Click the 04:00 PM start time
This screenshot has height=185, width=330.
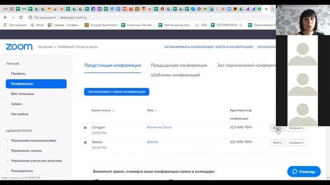pyautogui.click(x=99, y=147)
